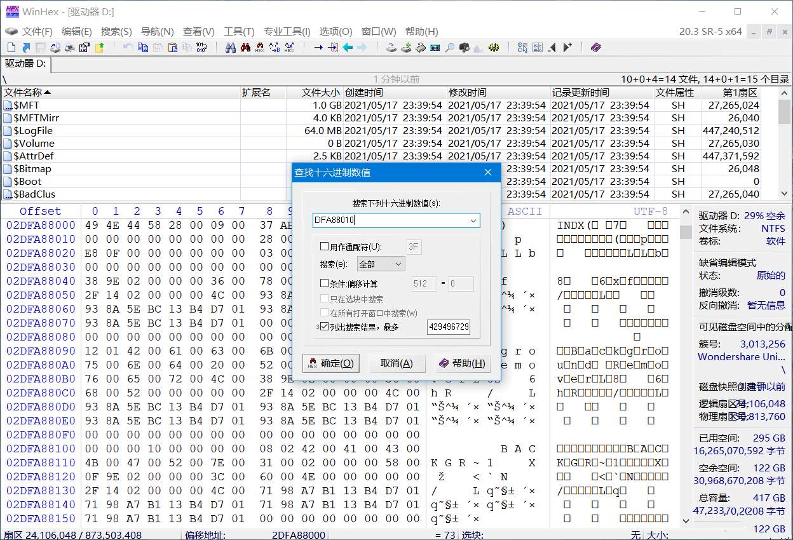Open the calculator icon in toolbar
Viewport: 793px width, 540px height.
435,48
